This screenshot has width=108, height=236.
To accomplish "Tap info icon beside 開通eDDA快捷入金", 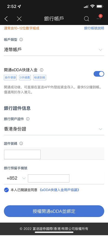I will [42, 70].
